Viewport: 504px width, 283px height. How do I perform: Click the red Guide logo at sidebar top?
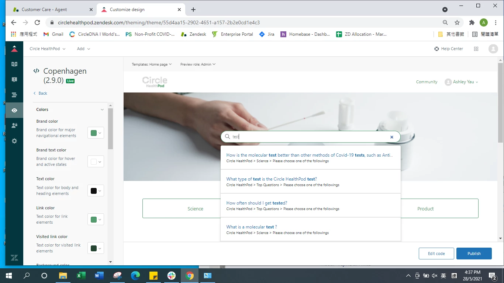point(14,49)
